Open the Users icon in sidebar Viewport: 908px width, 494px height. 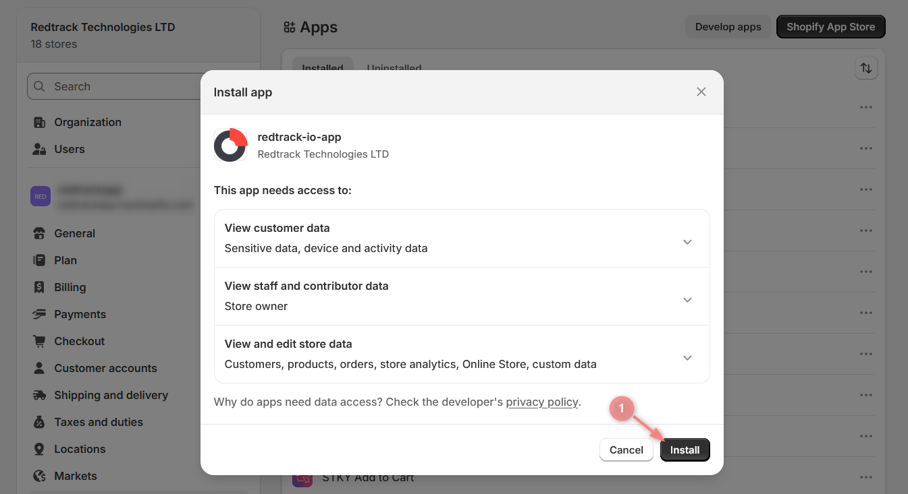coord(40,150)
